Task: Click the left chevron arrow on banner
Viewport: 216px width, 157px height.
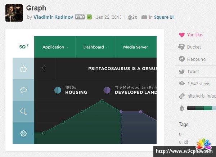Action: pos(44,68)
